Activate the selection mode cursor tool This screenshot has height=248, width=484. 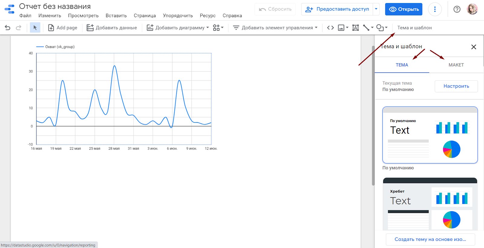[35, 28]
